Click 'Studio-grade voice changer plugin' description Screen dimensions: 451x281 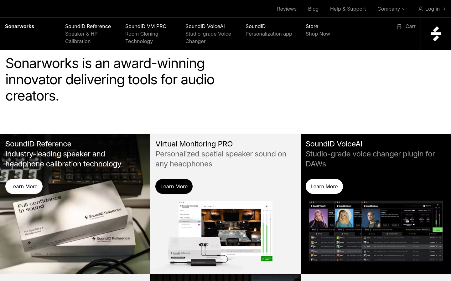coord(370,159)
